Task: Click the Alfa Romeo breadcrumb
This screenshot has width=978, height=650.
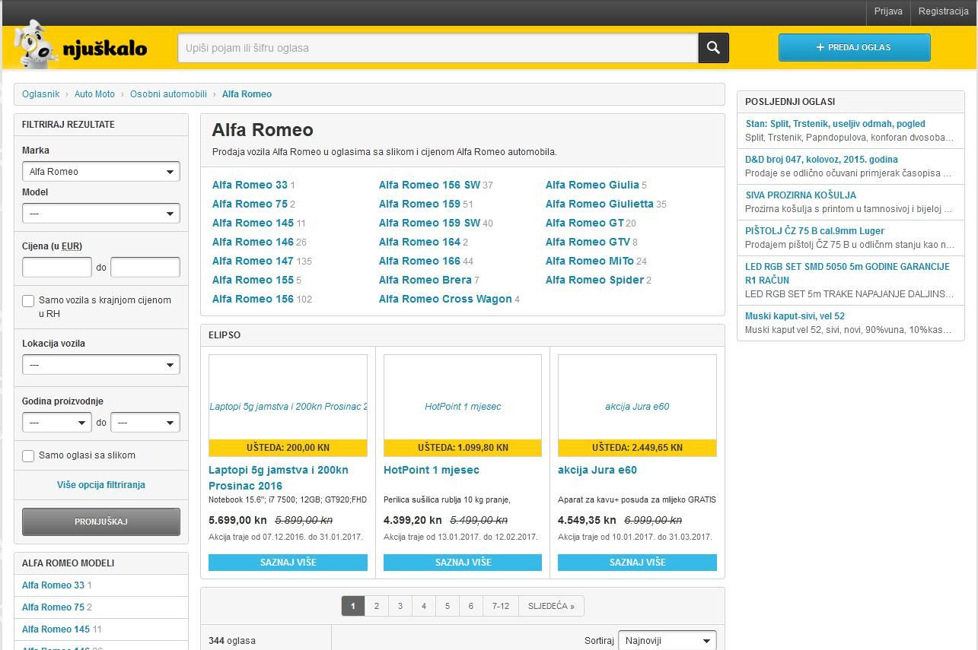Action: point(247,94)
